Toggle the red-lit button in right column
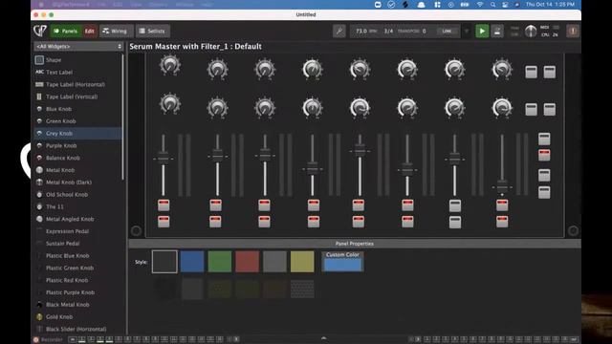The width and height of the screenshot is (612, 344). (x=544, y=155)
